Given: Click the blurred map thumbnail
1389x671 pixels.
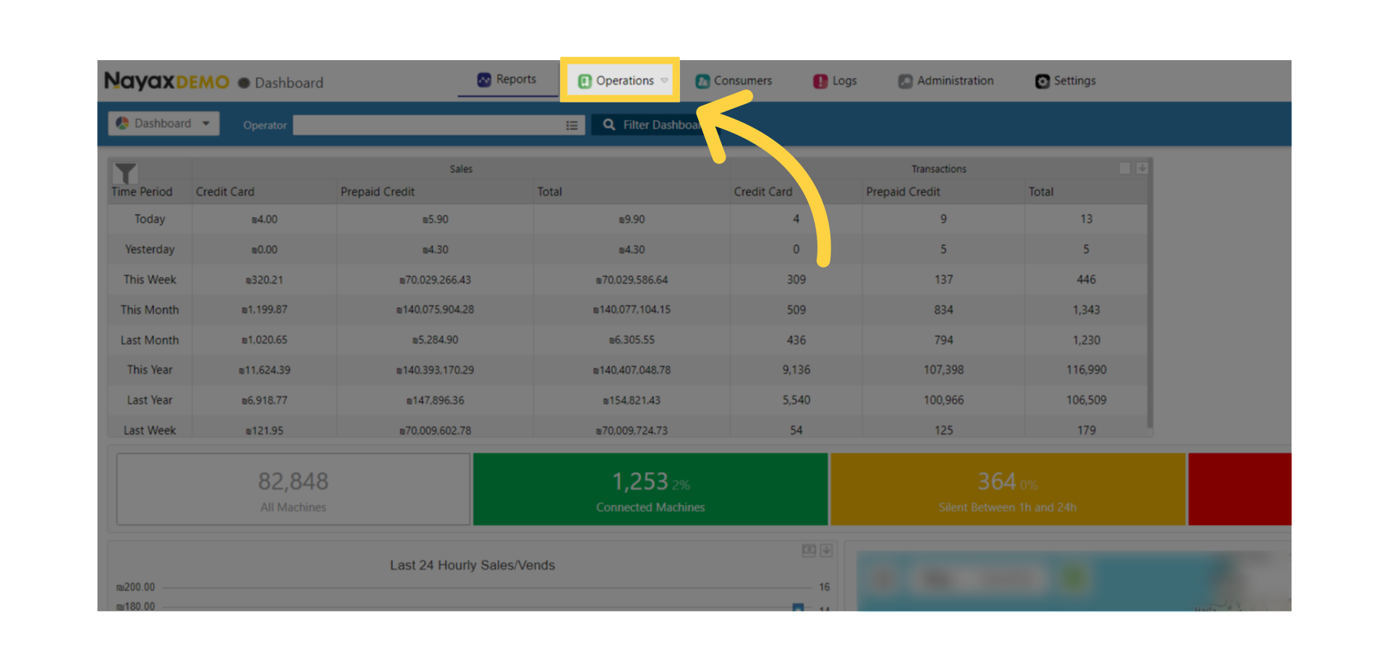Looking at the screenshot, I should point(1074,581).
